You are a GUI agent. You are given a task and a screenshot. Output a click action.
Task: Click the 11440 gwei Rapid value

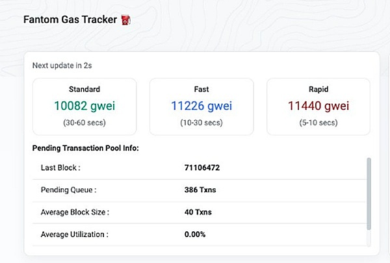pyautogui.click(x=318, y=106)
